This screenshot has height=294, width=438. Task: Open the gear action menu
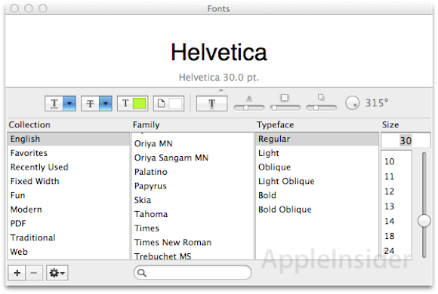point(57,273)
